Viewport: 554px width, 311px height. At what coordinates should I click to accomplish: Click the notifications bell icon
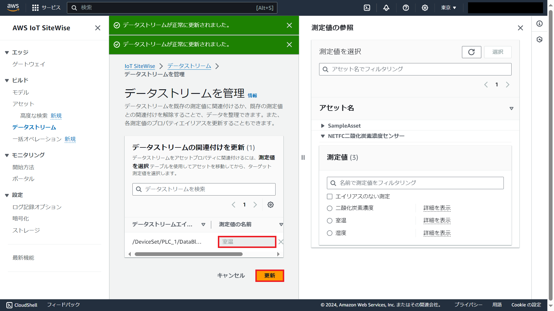coord(386,8)
